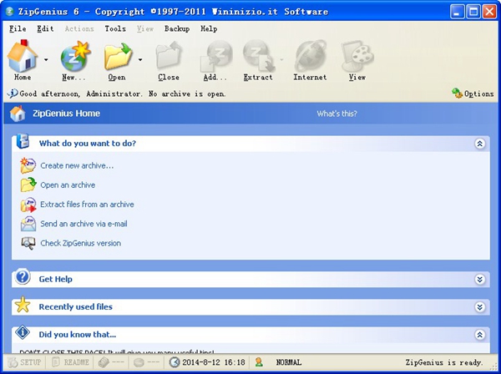Click the Get Help heading text

[56, 279]
